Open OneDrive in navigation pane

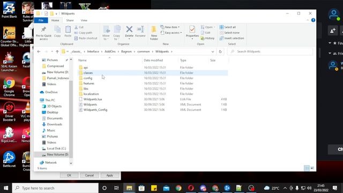coord(51,92)
